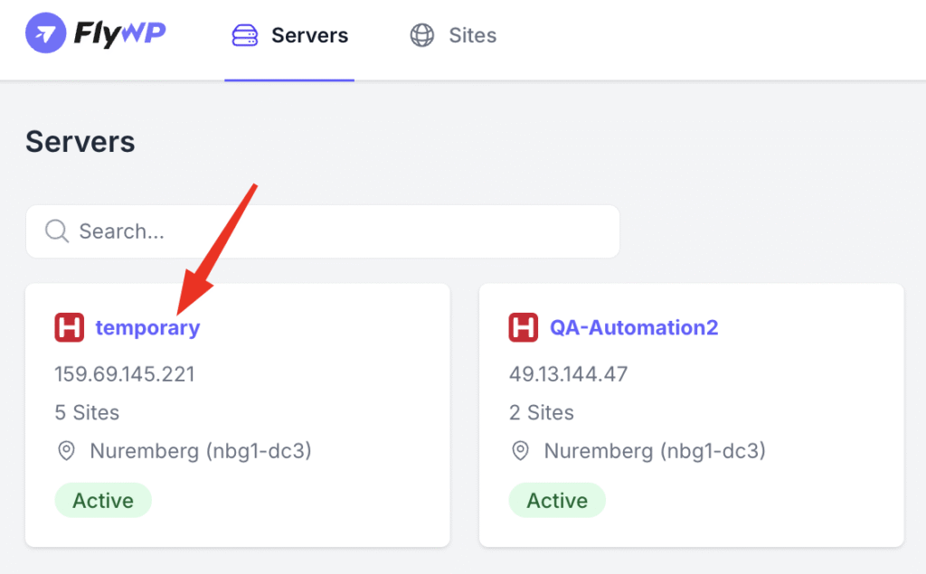This screenshot has height=574, width=926.
Task: Click location pin icon on QA-Automation2 card
Action: tap(520, 451)
